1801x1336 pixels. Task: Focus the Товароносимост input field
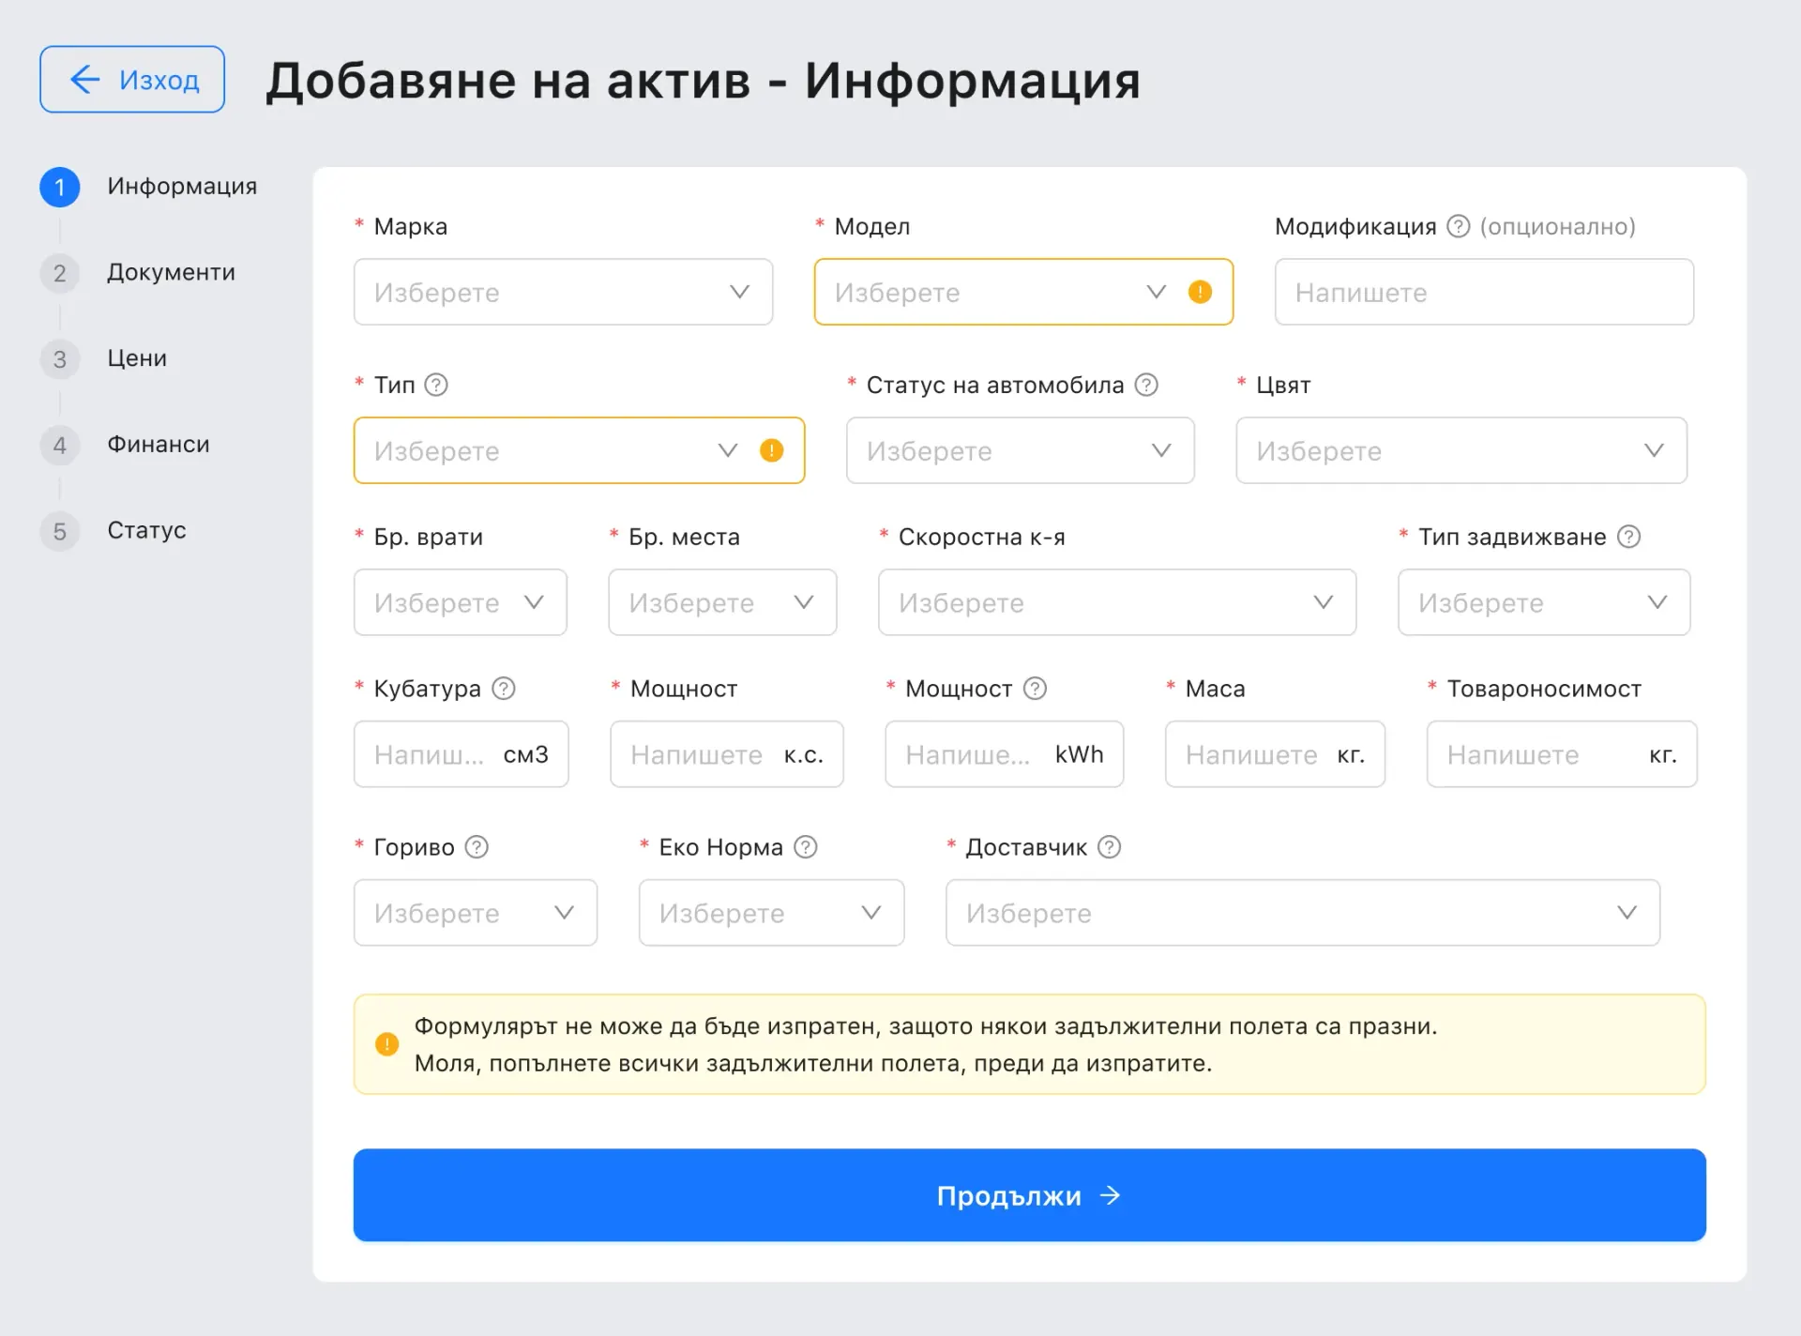[1562, 754]
